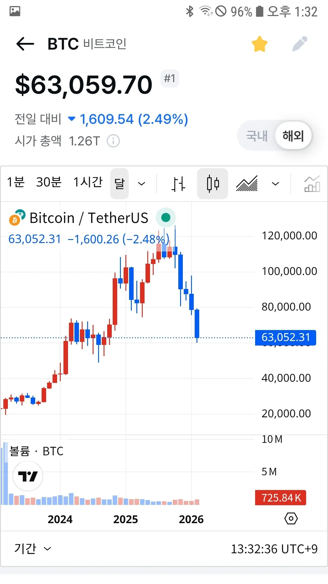Switch to area chart style

247,184
